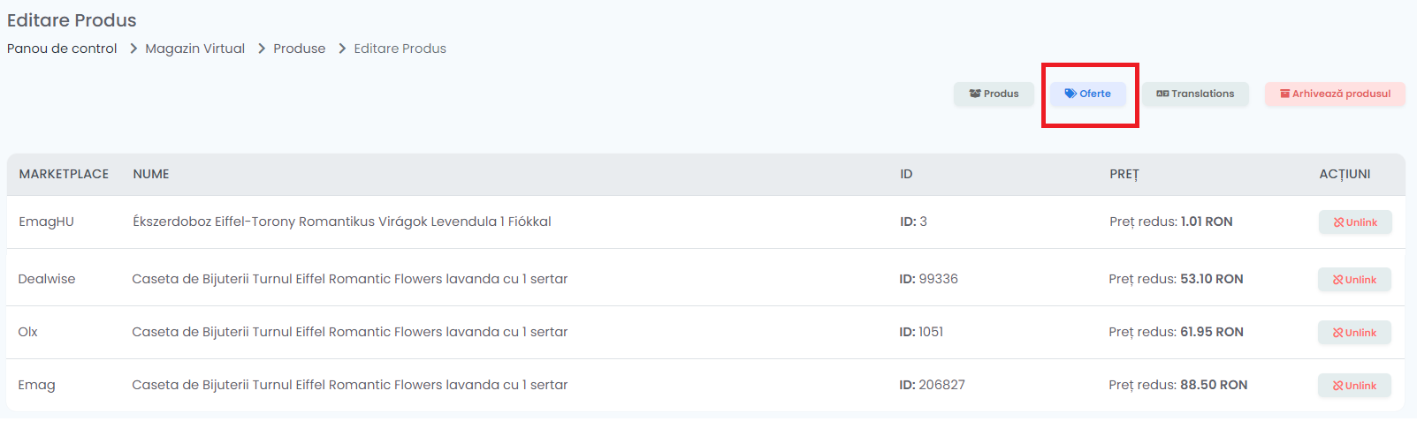Click the PREȚ column header
Image resolution: width=1417 pixels, height=421 pixels.
(1124, 174)
